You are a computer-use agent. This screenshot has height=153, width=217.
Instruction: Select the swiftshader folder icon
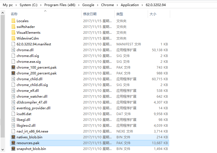pos(13,27)
